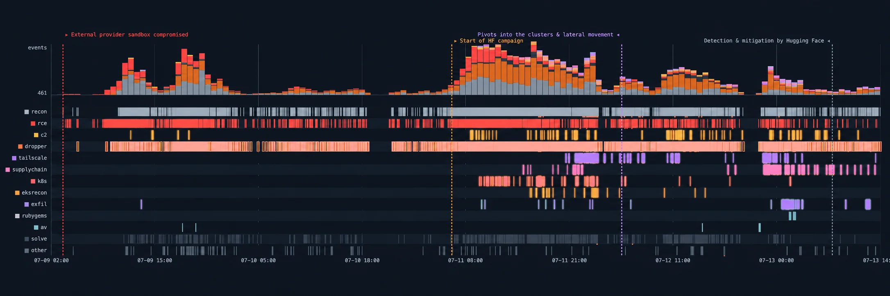Click the pink swatch next to supplychain

pyautogui.click(x=7, y=170)
